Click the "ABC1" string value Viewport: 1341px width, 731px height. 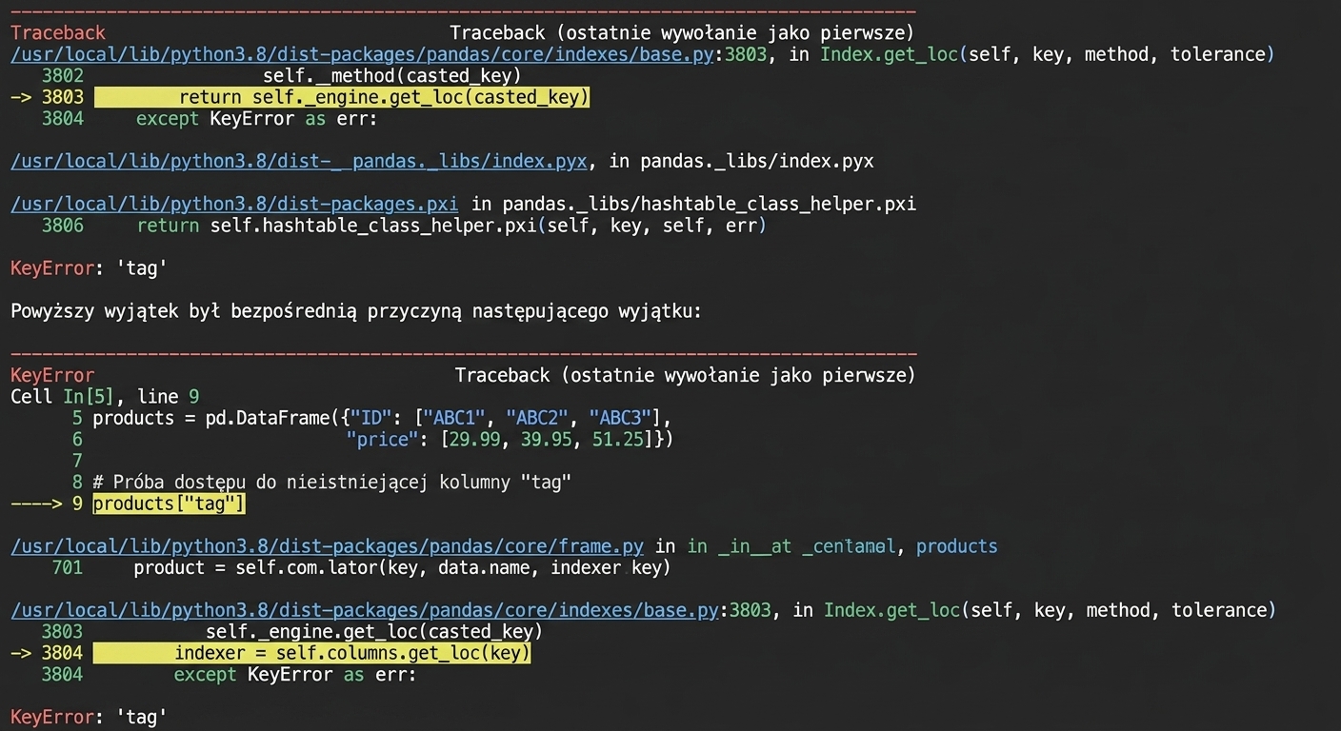coord(455,418)
